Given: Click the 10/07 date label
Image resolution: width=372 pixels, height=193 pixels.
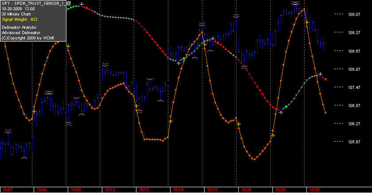Looking at the screenshot, I should tap(8, 190).
